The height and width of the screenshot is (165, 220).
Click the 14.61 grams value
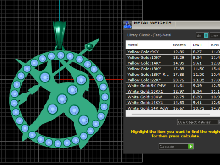pyautogui.click(x=179, y=86)
